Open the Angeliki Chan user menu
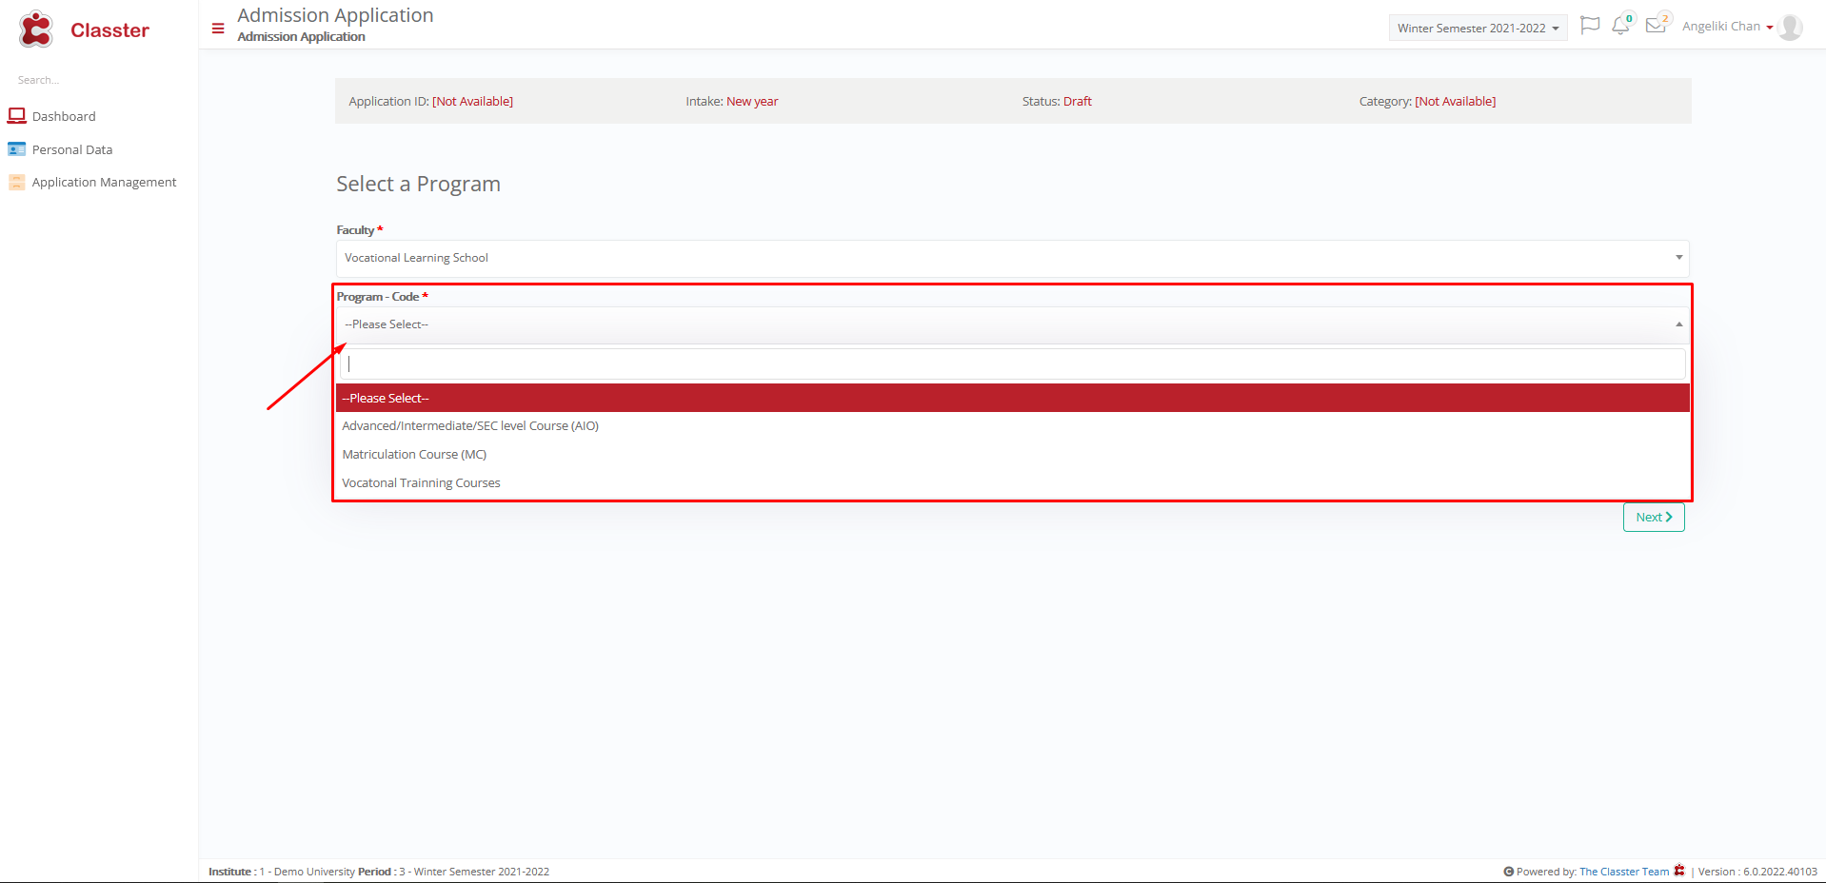 pos(1727,27)
